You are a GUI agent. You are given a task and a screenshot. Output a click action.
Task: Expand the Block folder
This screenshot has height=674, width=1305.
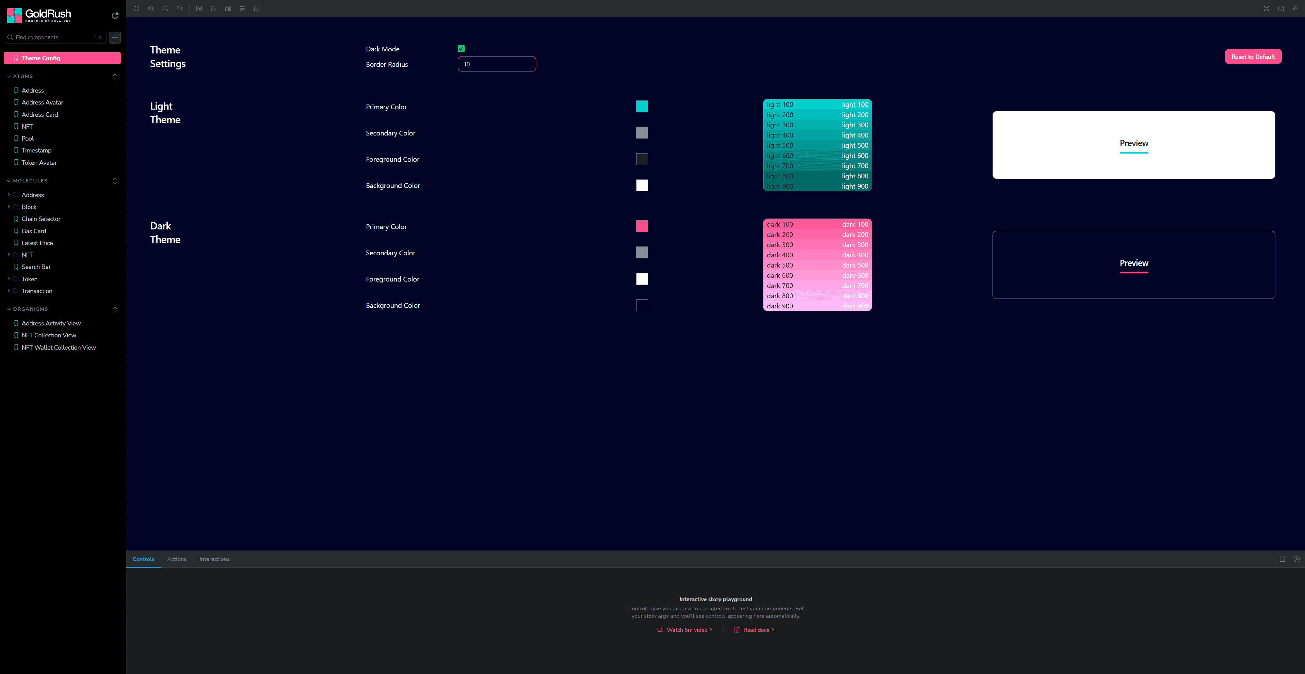coord(9,207)
